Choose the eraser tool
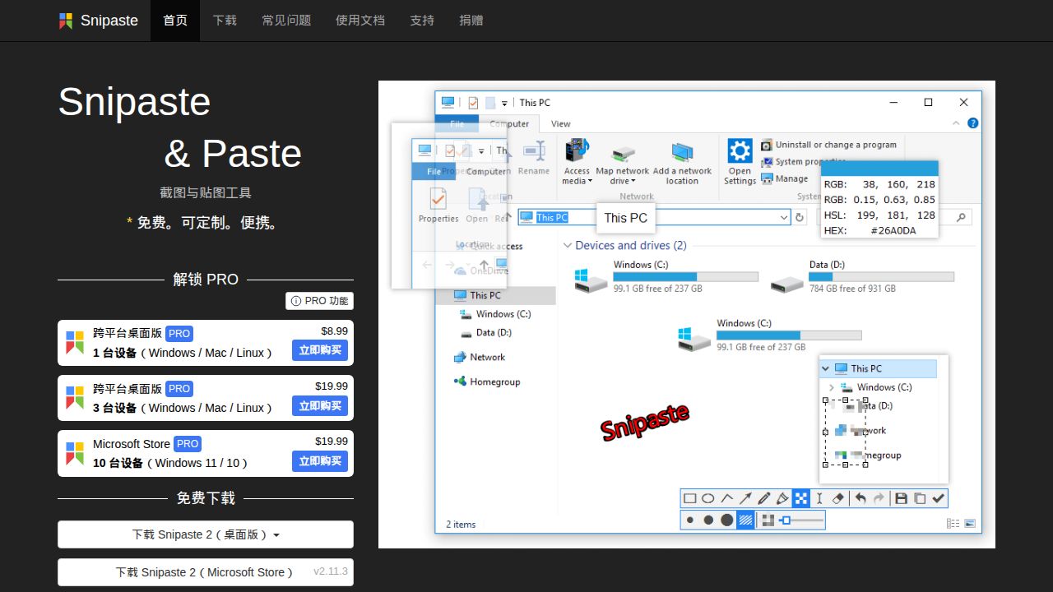1053x592 pixels. coord(838,498)
